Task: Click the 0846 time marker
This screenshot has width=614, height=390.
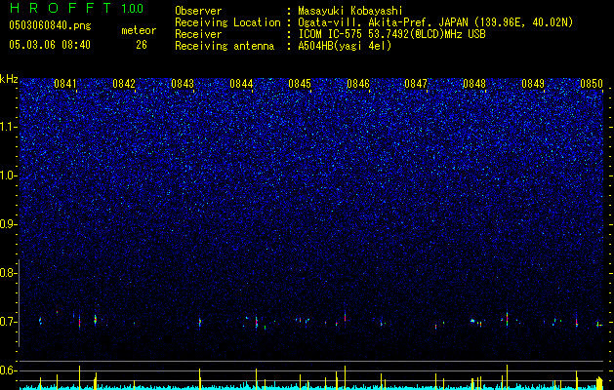Action: point(358,84)
